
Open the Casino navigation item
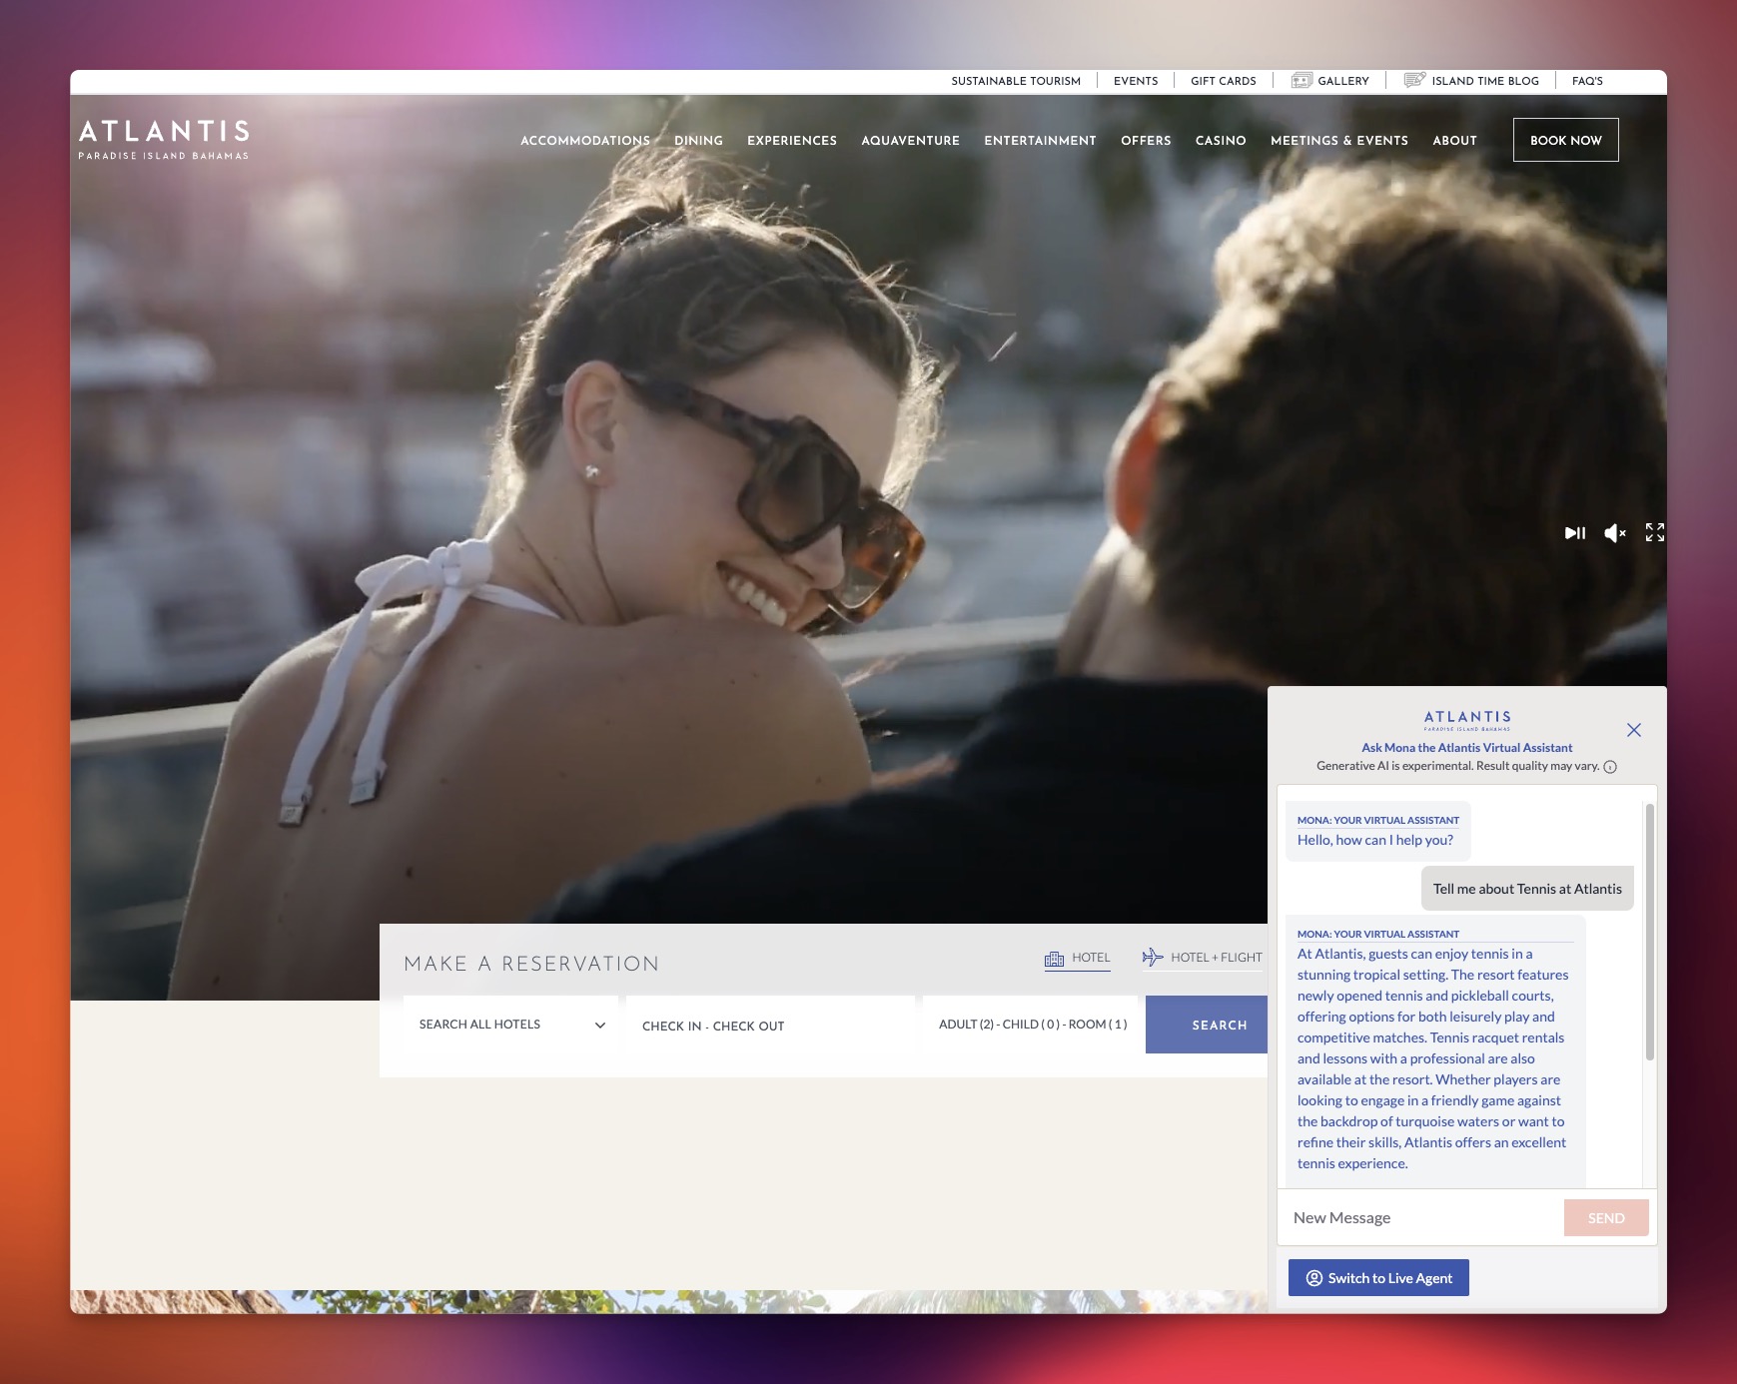(x=1220, y=141)
